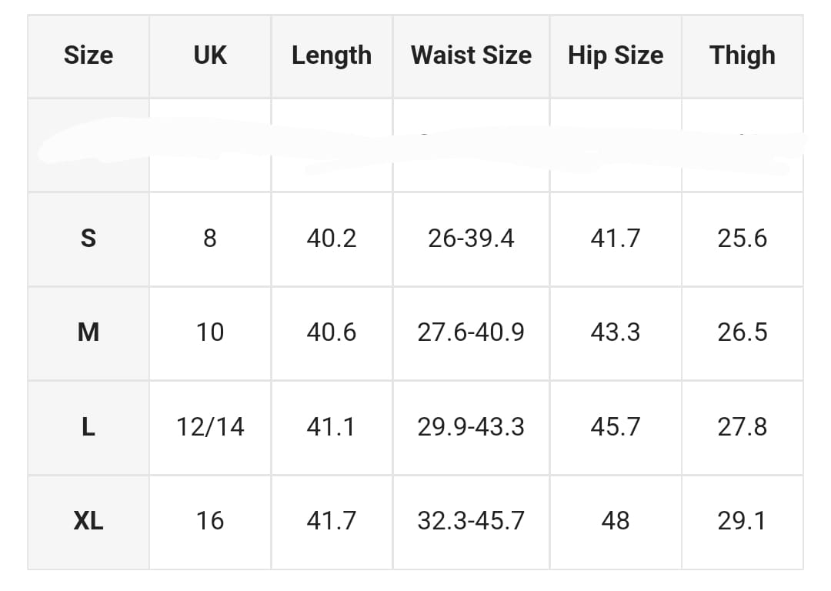Click UK size 12/14 cell
831x591 pixels.
point(210,428)
